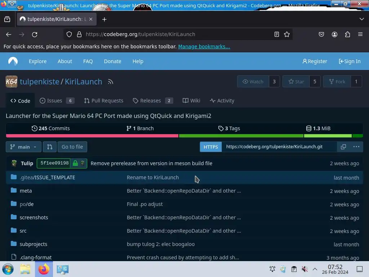Focus the browser address bar
This screenshot has height=277, width=369.
click(178, 34)
